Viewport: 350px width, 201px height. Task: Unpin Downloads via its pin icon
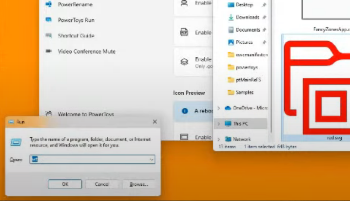[264, 17]
